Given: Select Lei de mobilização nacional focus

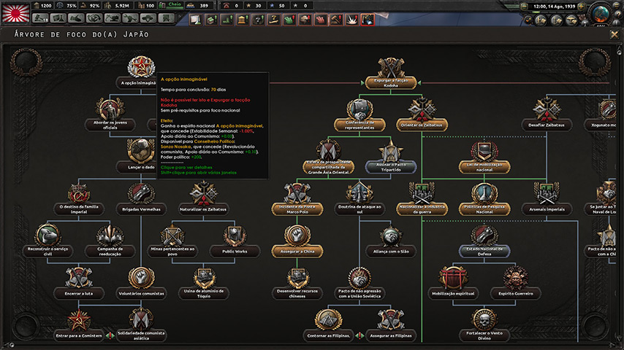Looking at the screenshot, I should tap(484, 157).
